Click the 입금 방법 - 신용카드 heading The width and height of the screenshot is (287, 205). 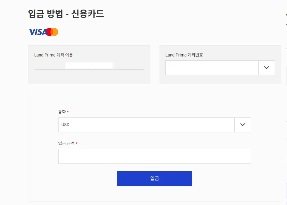(x=66, y=14)
